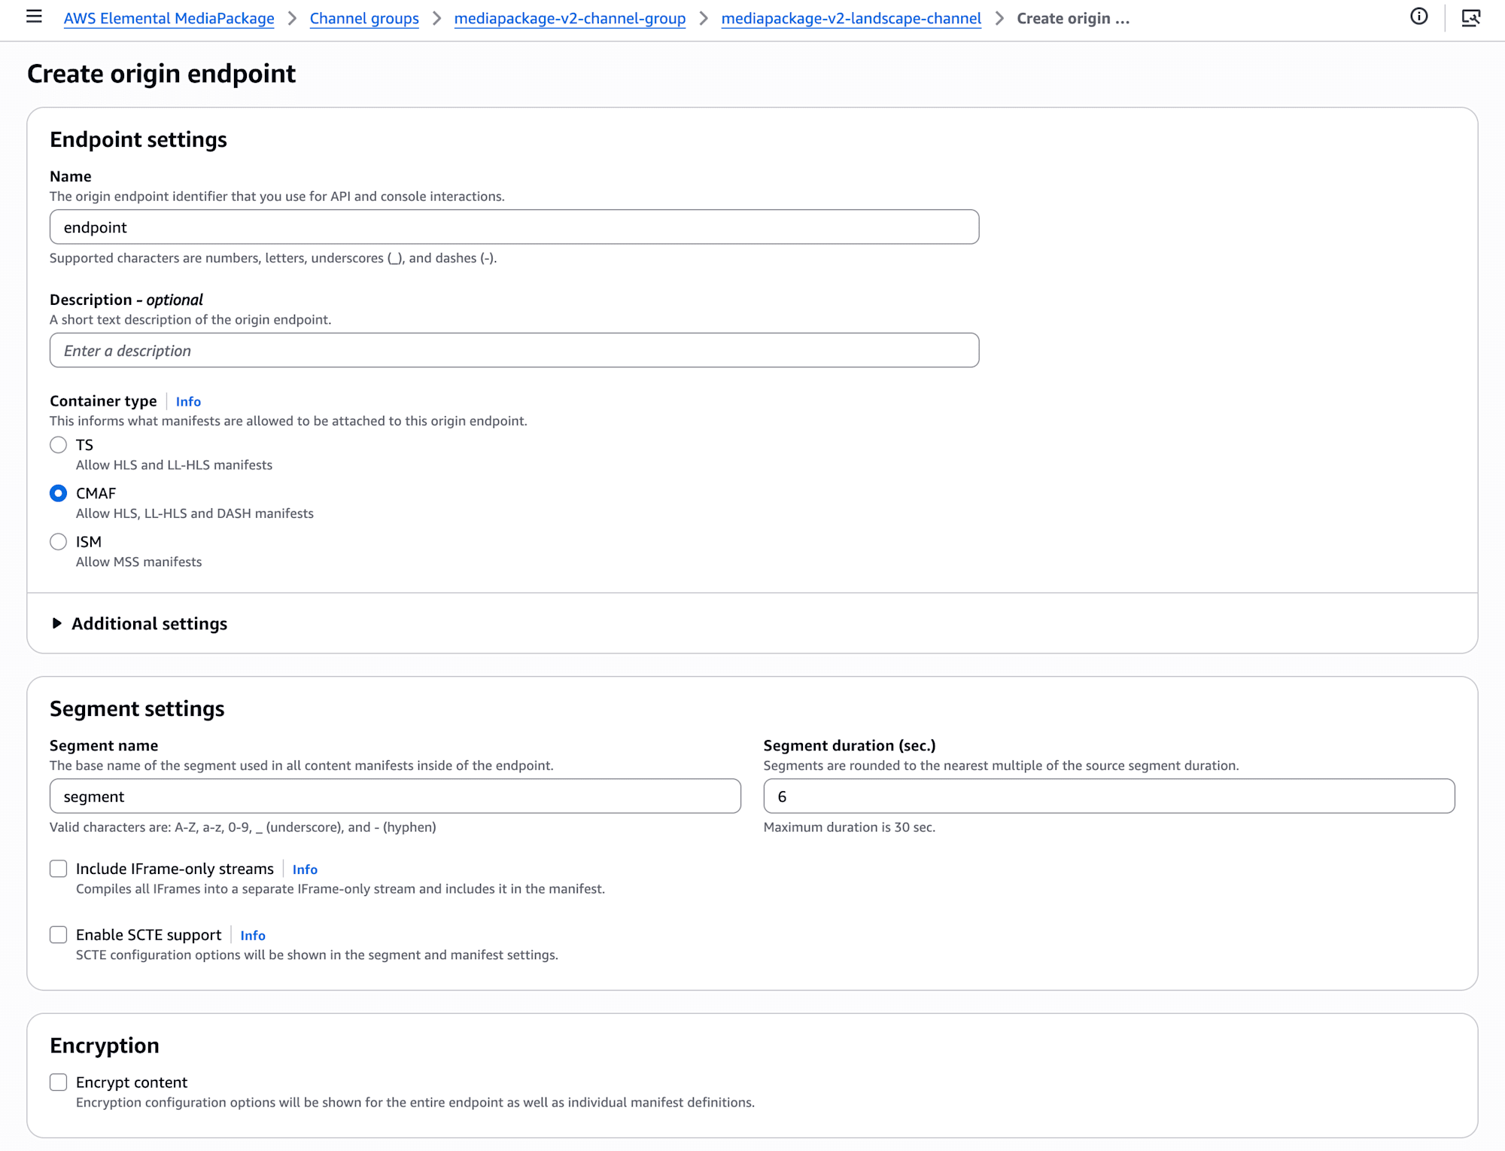The image size is (1505, 1151).
Task: Select the CMAF container type radio
Action: [x=58, y=493]
